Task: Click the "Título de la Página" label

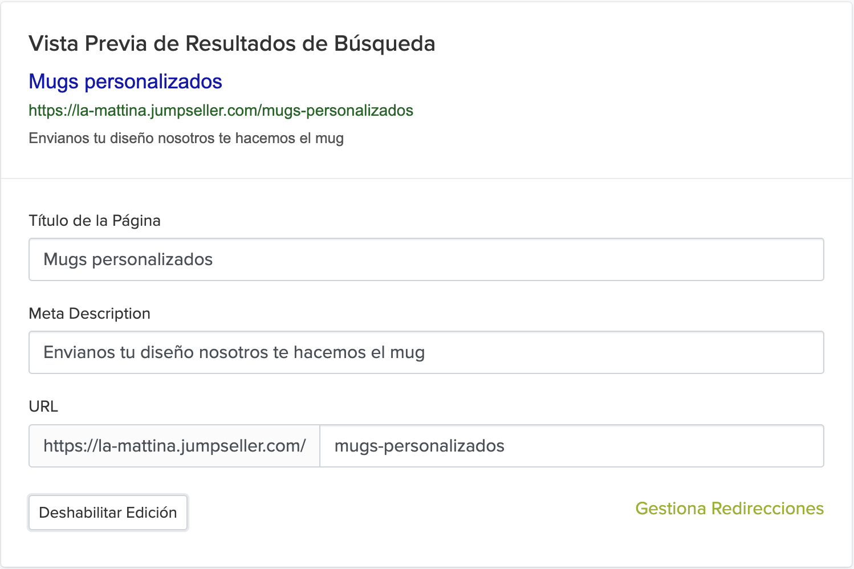Action: 95,221
